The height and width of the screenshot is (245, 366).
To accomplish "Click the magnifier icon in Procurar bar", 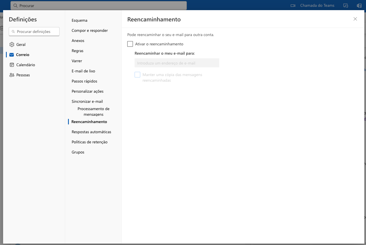I will [x=16, y=6].
